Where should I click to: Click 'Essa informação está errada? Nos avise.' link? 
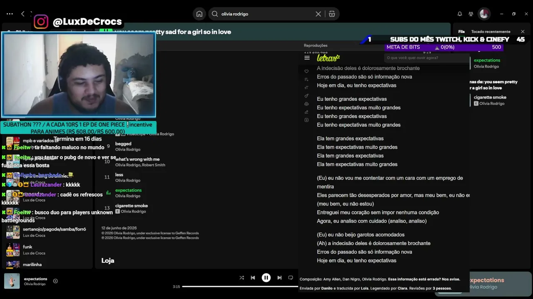tap(424, 279)
